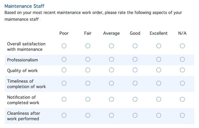This screenshot has height=128, width=199.
Task: Choose Fair for Professionalism
Action: (88, 60)
